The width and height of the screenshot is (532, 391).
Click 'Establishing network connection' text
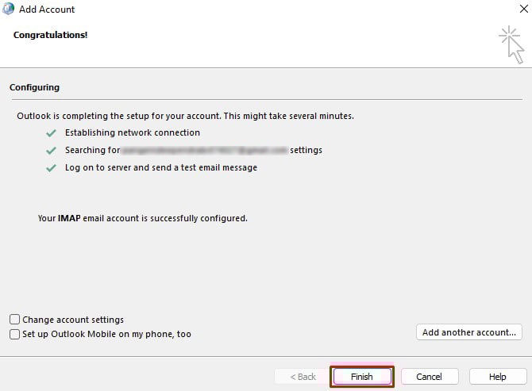133,132
